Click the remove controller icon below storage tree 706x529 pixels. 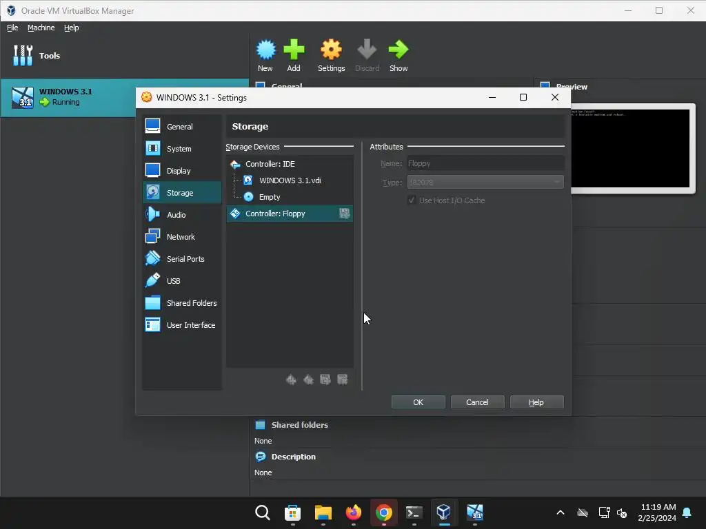308,380
